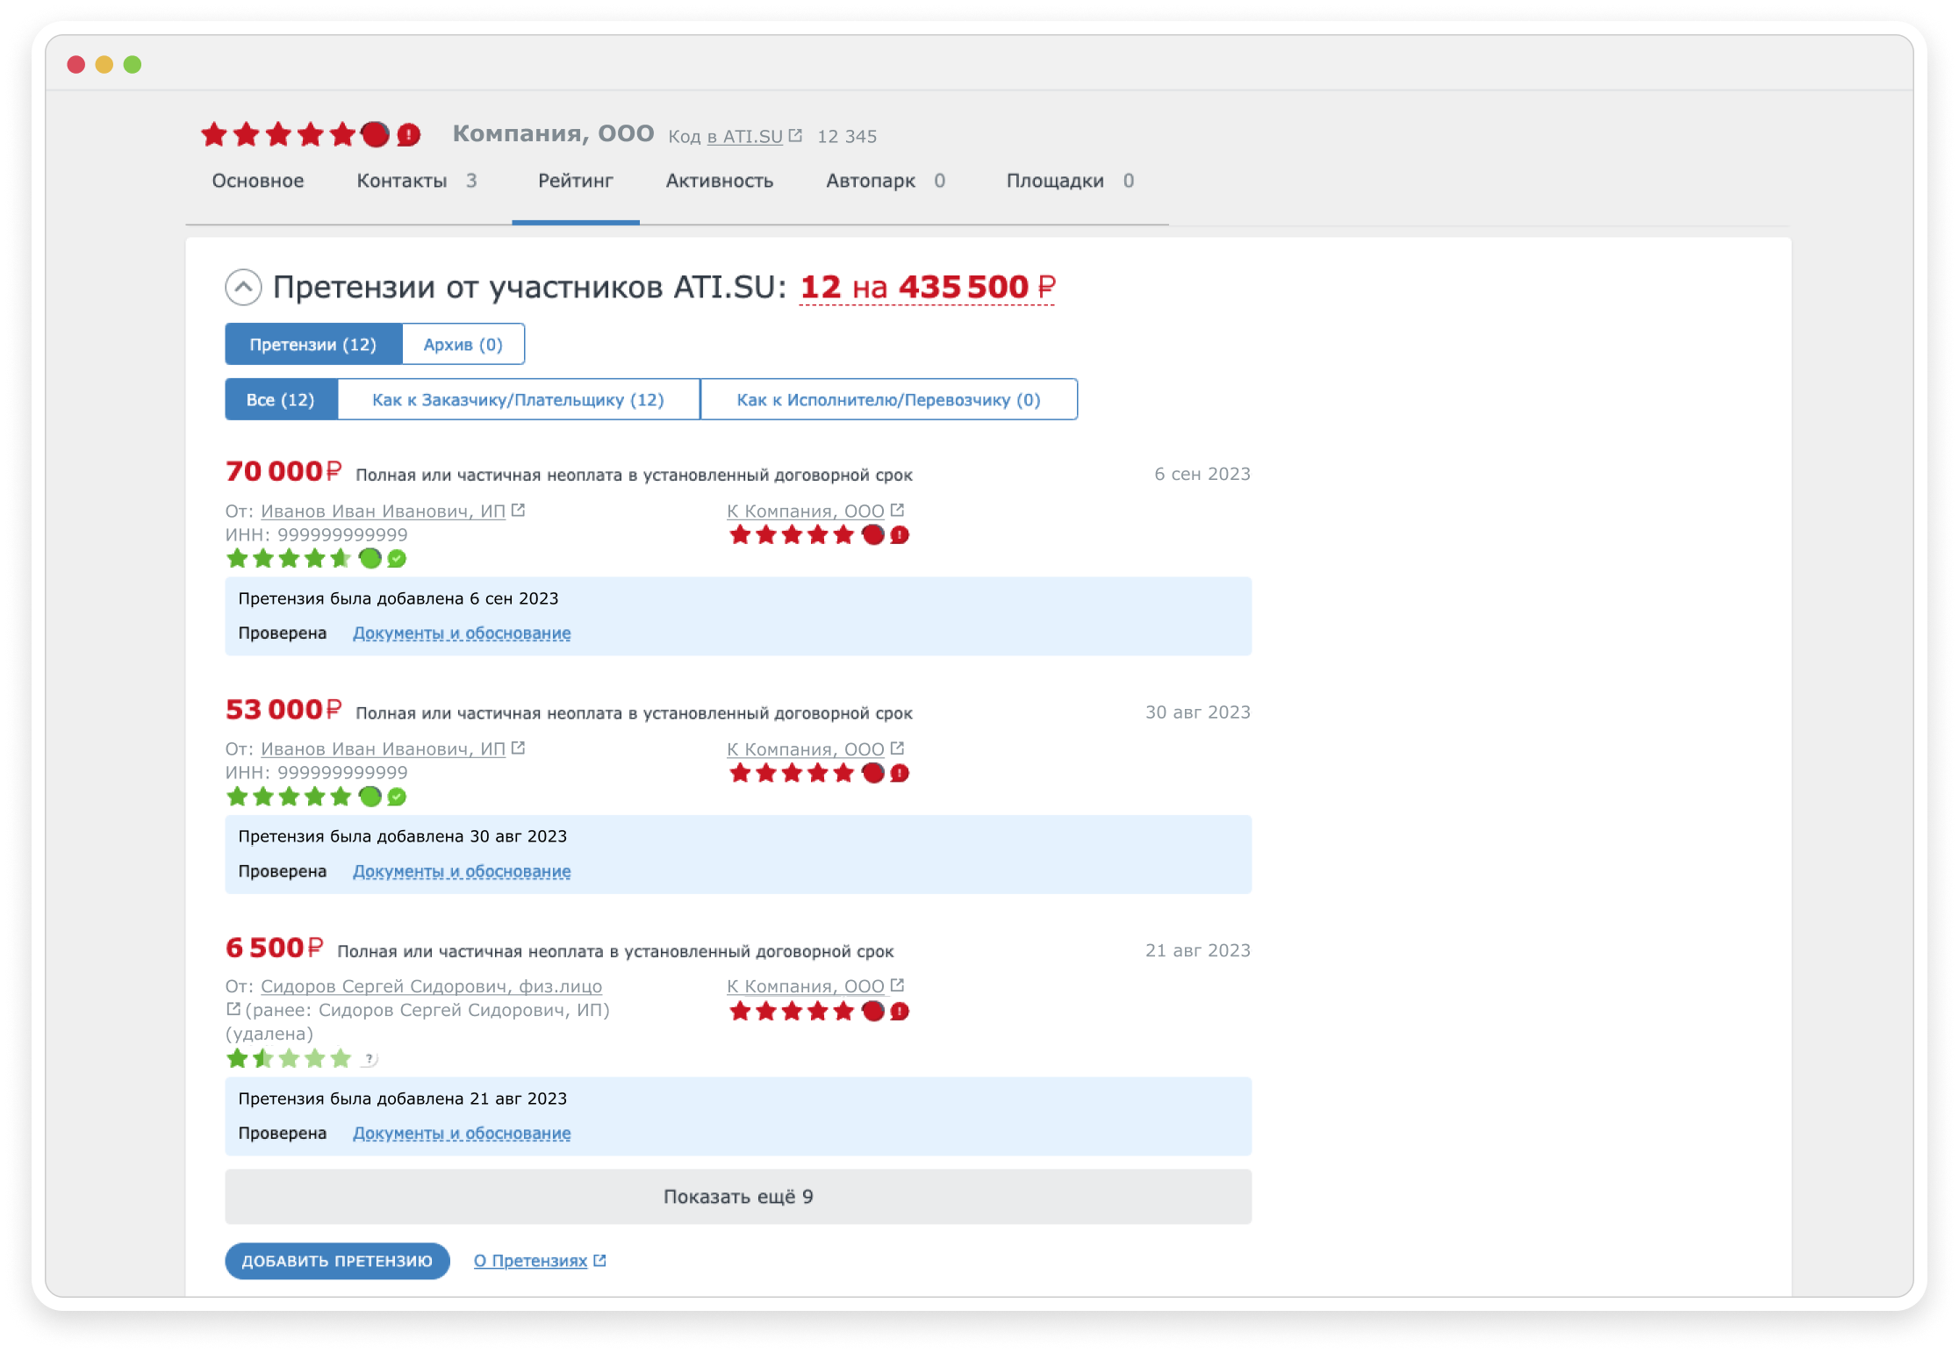Open external link icon beside Иванов in the 70 000 claim
This screenshot has height=1353, width=1959.
click(518, 510)
